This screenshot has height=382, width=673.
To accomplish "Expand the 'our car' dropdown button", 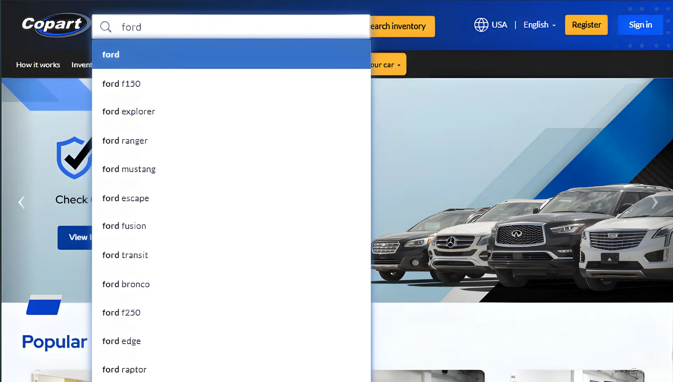I will [x=388, y=64].
